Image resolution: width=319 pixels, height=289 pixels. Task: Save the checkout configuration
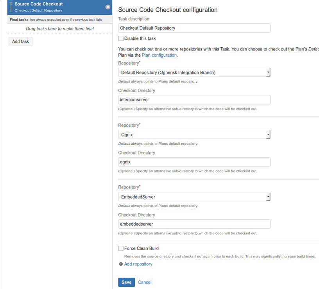[x=126, y=282]
